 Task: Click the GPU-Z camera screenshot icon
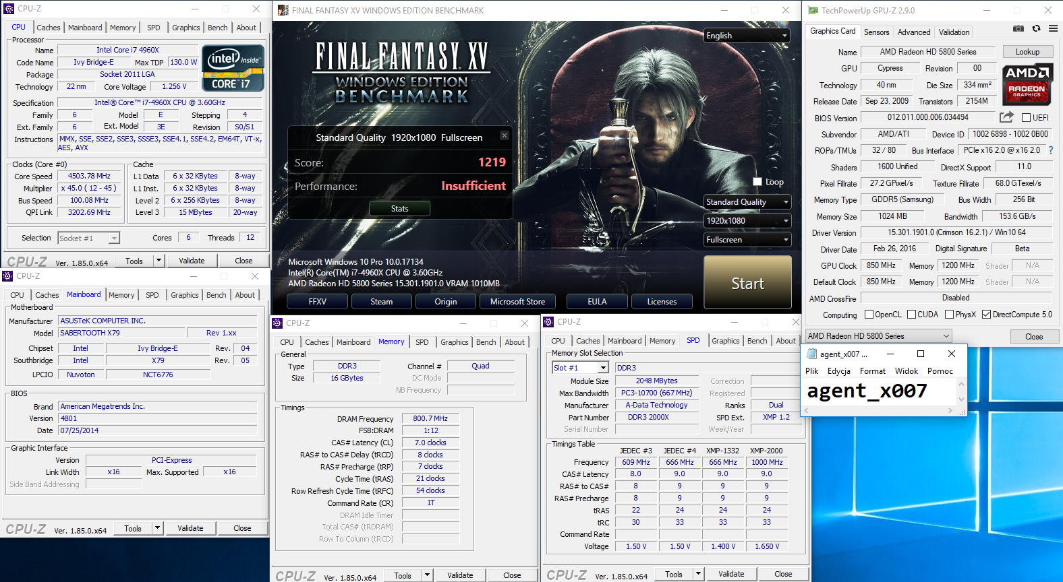pos(1018,29)
